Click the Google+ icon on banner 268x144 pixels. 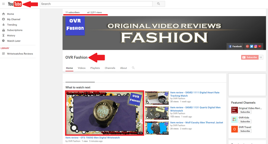click(x=247, y=46)
